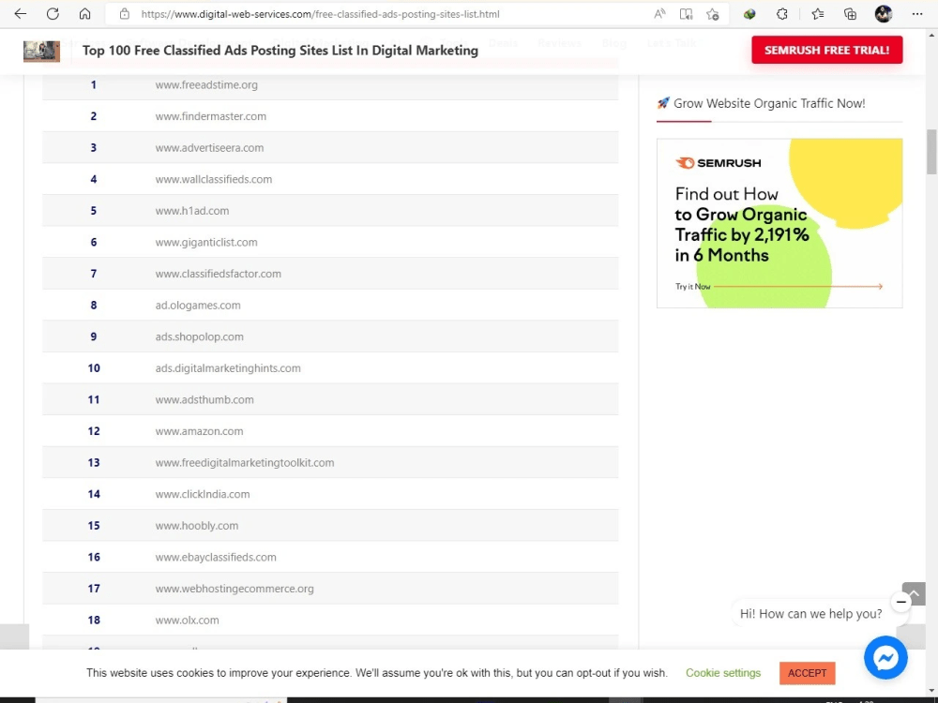Select www.ebayclassifieds.com entry

216,557
